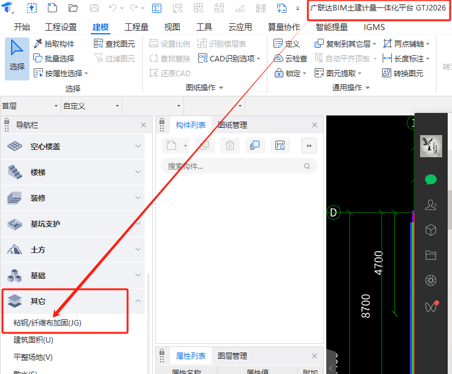The width and height of the screenshot is (452, 374).
Task: Switch to 图纸管理 tab
Action: pos(232,125)
